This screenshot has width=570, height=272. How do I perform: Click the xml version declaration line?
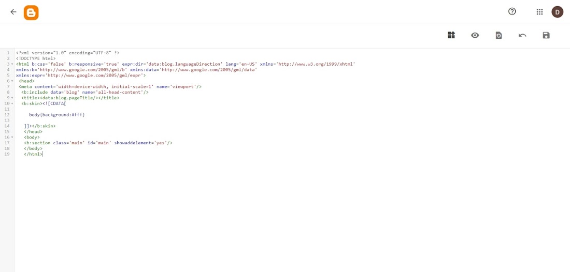point(67,53)
